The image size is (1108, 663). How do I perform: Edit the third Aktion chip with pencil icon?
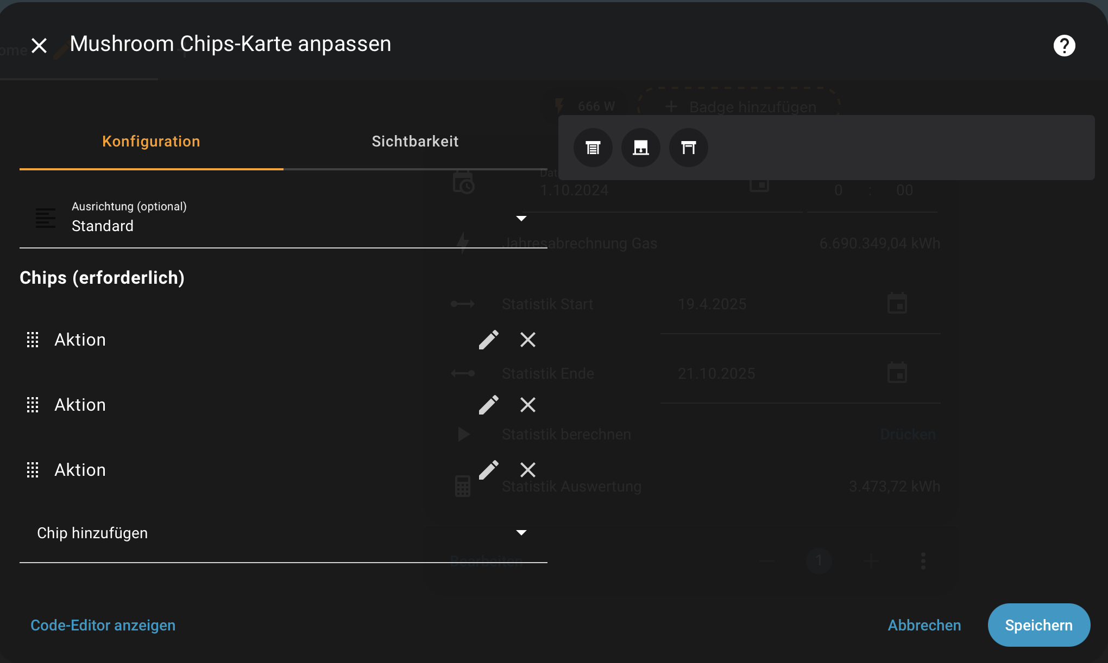point(488,470)
